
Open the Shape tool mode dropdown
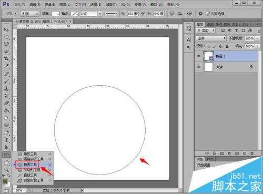29,14
